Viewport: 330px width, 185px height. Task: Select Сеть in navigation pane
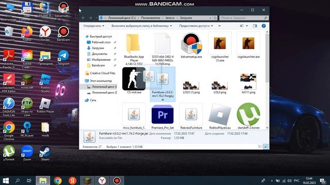91,100
